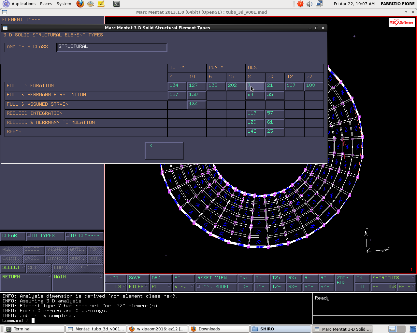Switch to Downloads taskbar window
417x333 pixels.
(x=219, y=329)
